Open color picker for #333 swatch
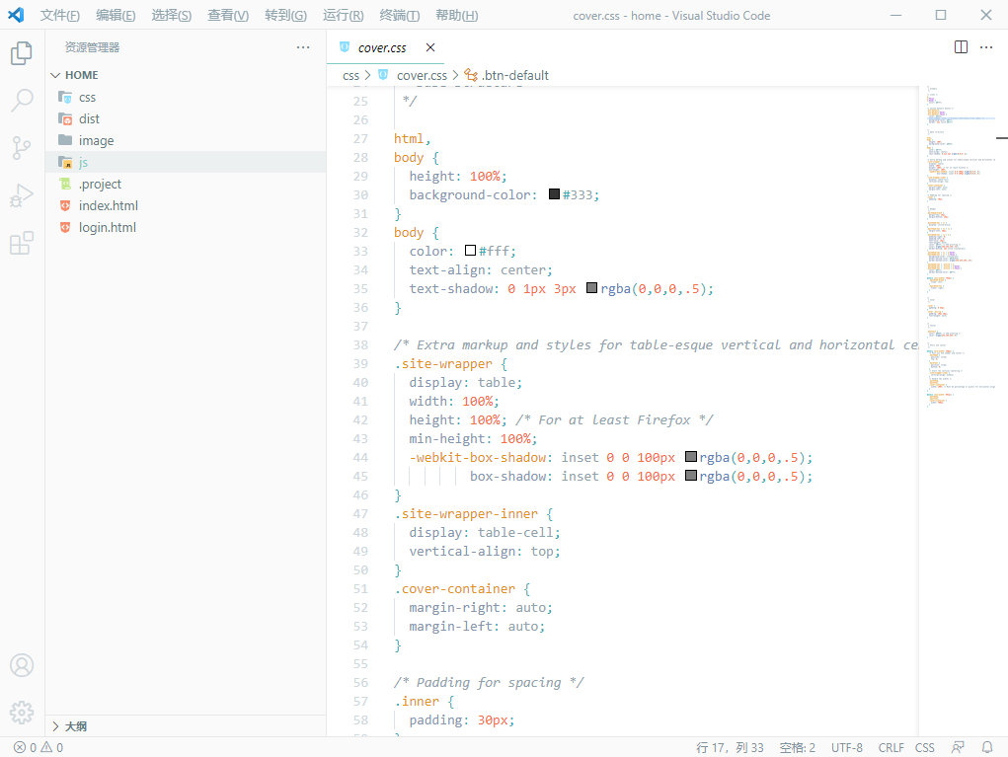The width and height of the screenshot is (1008, 757). pos(554,194)
